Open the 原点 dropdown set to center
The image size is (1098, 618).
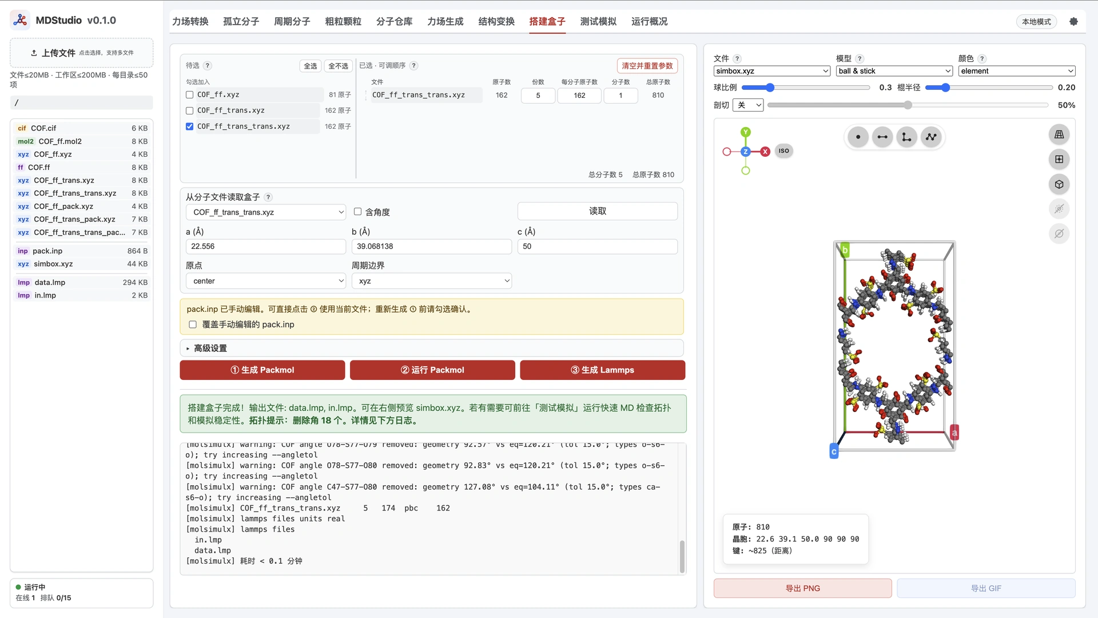pos(266,281)
